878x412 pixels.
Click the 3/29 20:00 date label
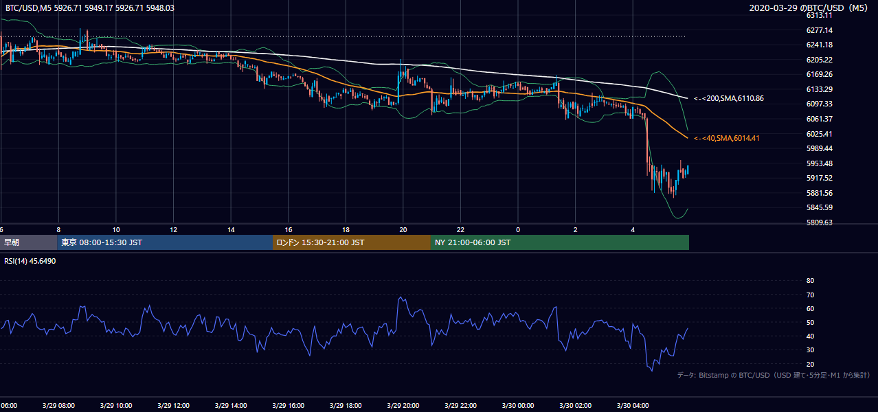click(403, 406)
